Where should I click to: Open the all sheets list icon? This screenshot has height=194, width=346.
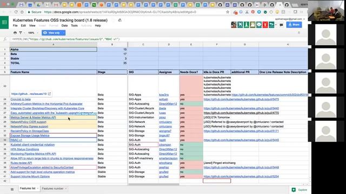12,189
